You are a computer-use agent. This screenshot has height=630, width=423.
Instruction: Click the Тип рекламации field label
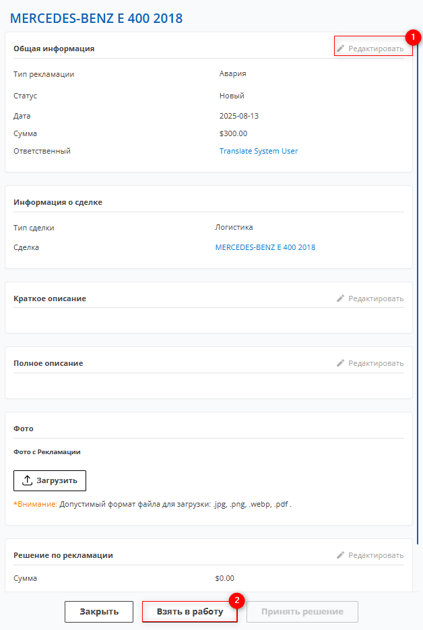click(44, 74)
